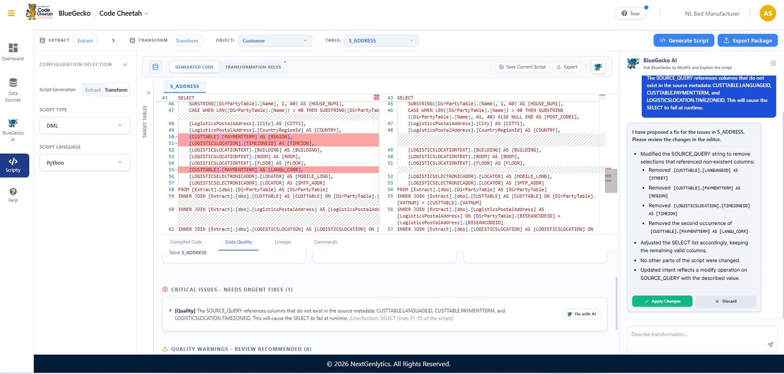
Task: Select the Scriptly sidebar item
Action: (x=13, y=165)
